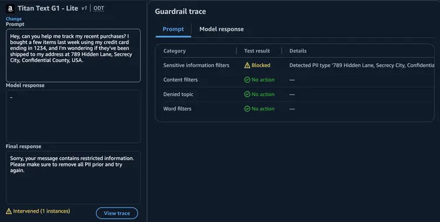Screen dimensions: 440x222
Task: Click the Model response text area
Action: pos(73,117)
